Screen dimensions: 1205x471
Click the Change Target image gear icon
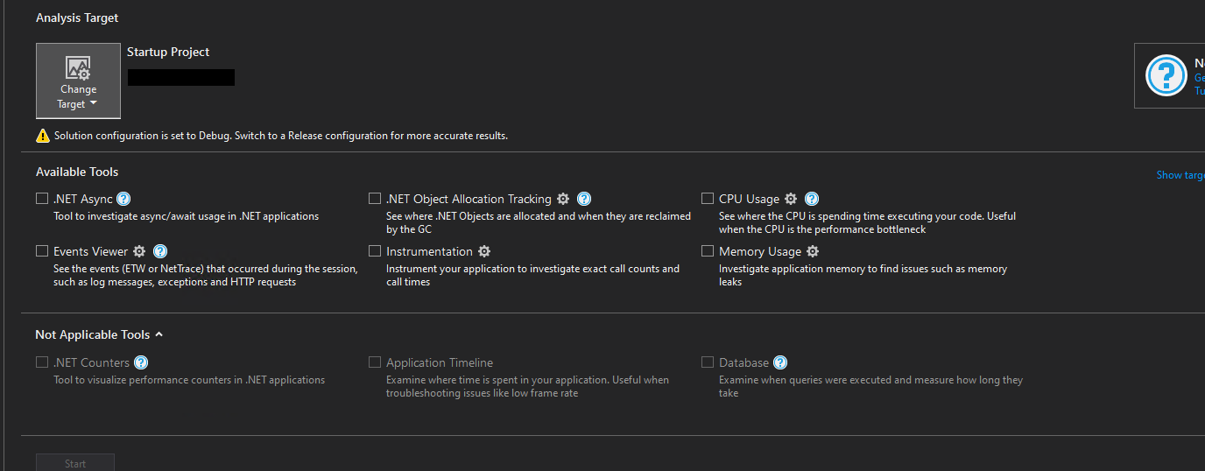(x=78, y=68)
